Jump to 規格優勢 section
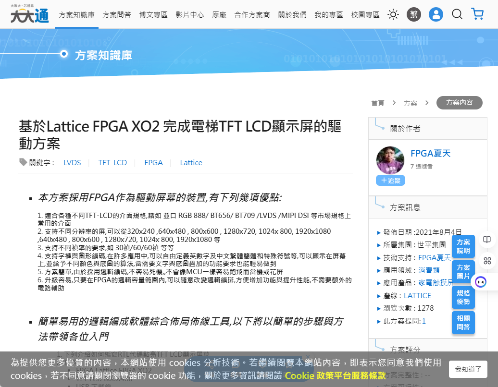498x387 pixels. pyautogui.click(x=463, y=297)
